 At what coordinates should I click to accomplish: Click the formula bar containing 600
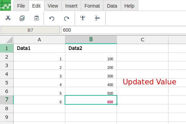pos(124,30)
